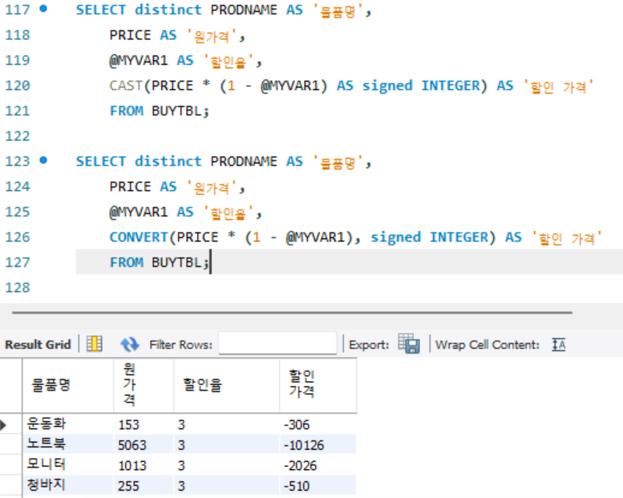Click the discounted price -510

pyautogui.click(x=318, y=486)
